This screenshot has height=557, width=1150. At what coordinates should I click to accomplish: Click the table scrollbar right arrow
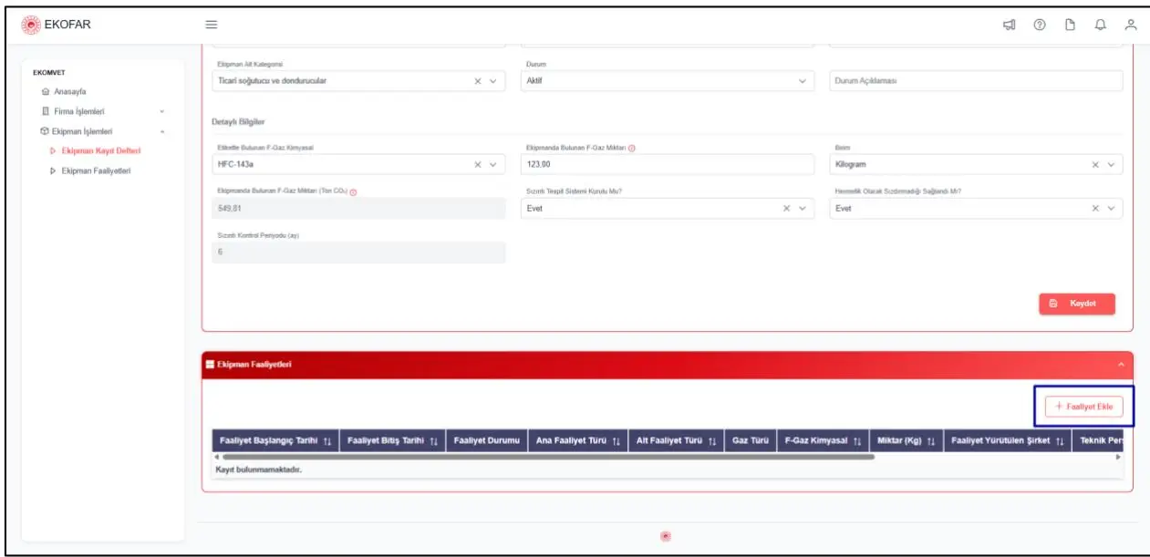(x=1119, y=457)
